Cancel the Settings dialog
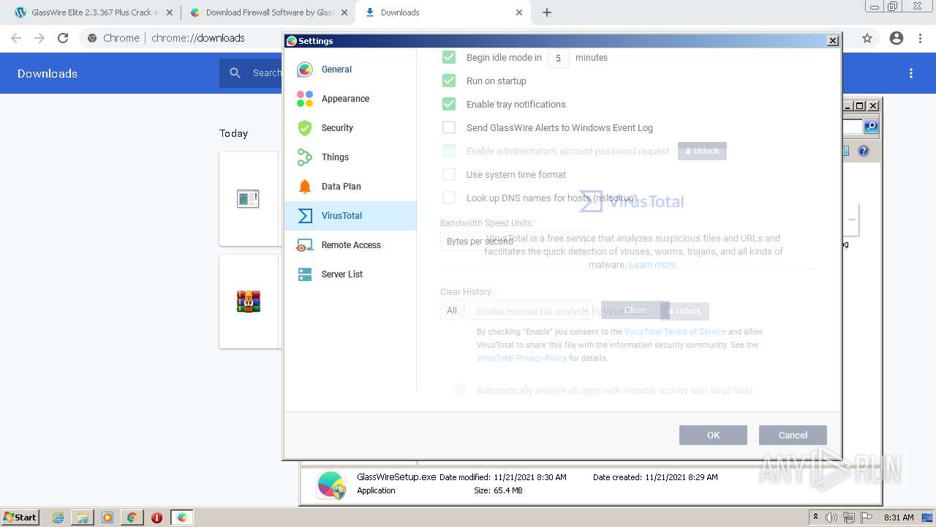This screenshot has width=936, height=527. (x=793, y=435)
